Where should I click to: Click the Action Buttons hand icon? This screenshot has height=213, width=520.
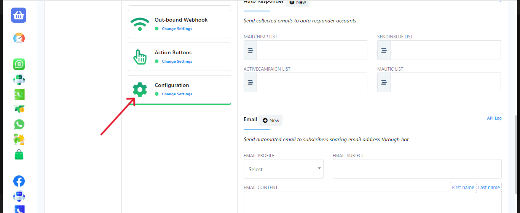tap(140, 57)
